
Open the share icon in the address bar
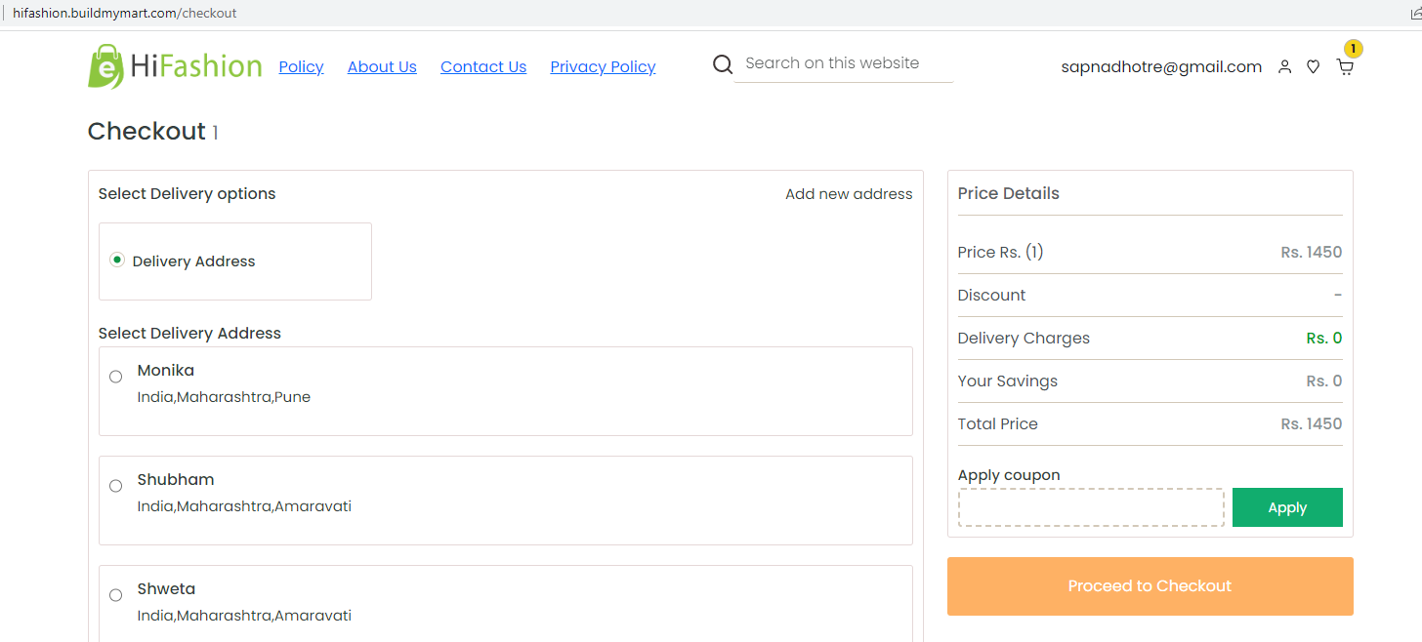pos(1416,14)
